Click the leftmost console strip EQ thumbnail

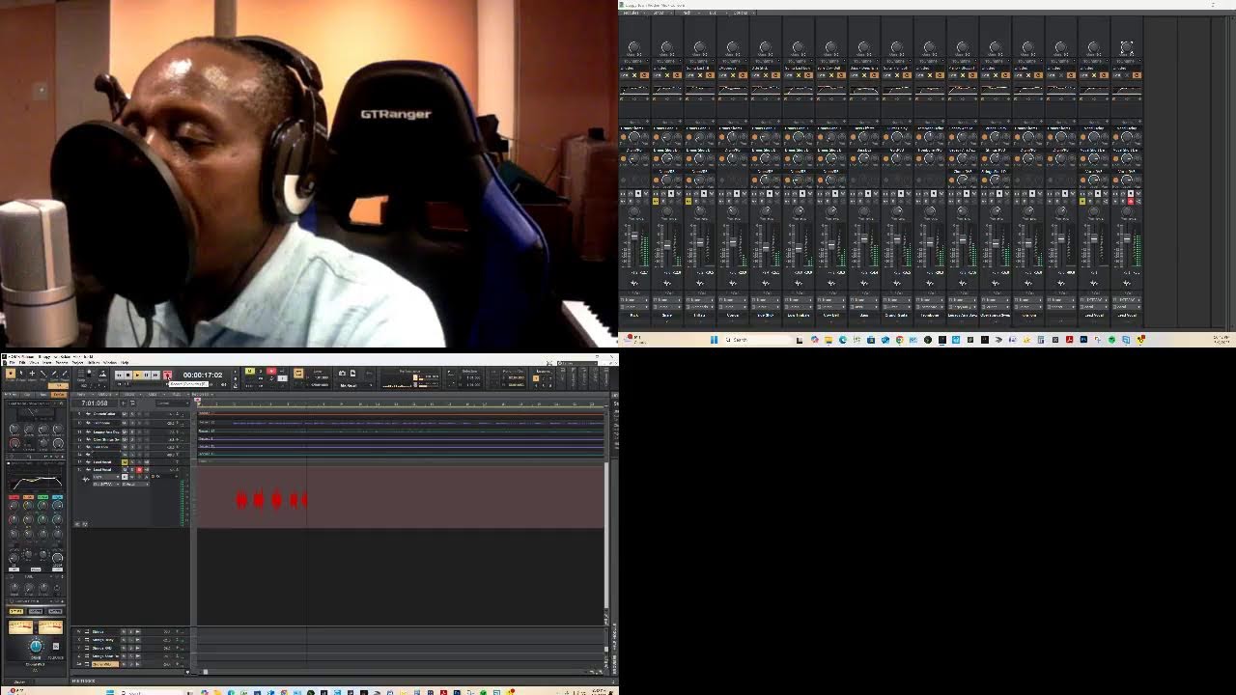[634, 90]
